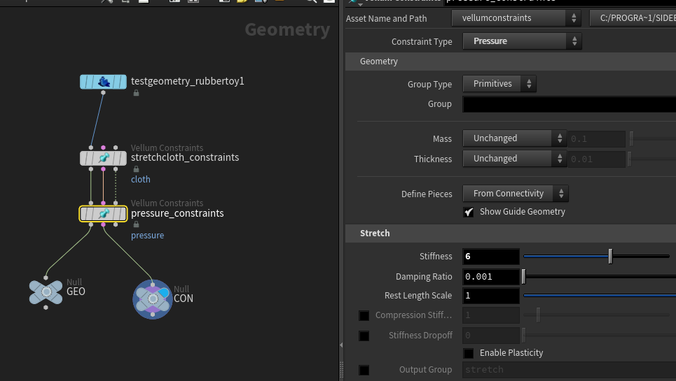Select the stretchcloth_constraints node
Image resolution: width=676 pixels, height=381 pixels.
[x=103, y=158]
